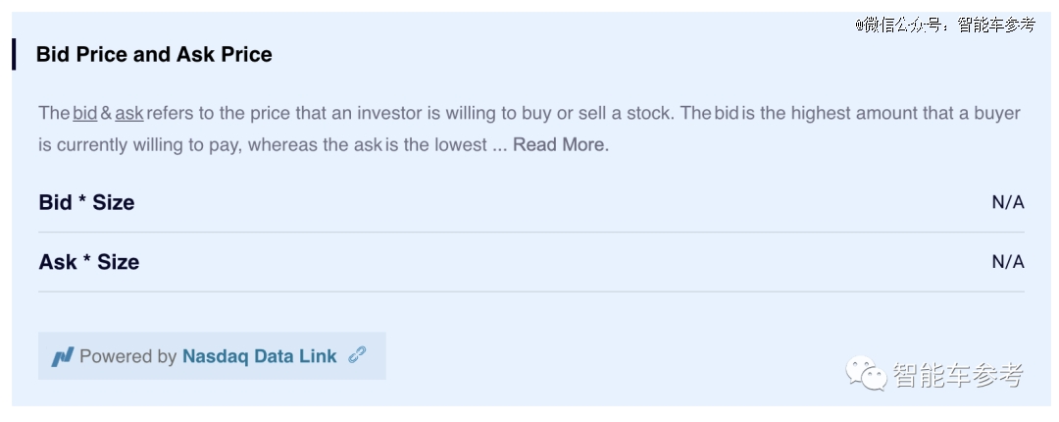The height and width of the screenshot is (422, 1059).
Task: Click the WeChat logo watermark icon
Action: click(866, 373)
